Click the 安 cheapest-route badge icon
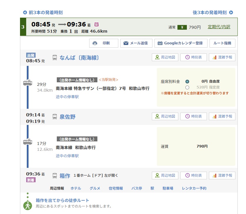The width and height of the screenshot is (246, 214). (x=97, y=24)
